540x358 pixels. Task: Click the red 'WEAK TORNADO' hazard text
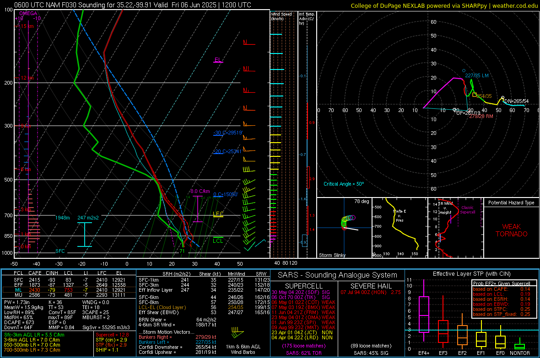click(512, 230)
